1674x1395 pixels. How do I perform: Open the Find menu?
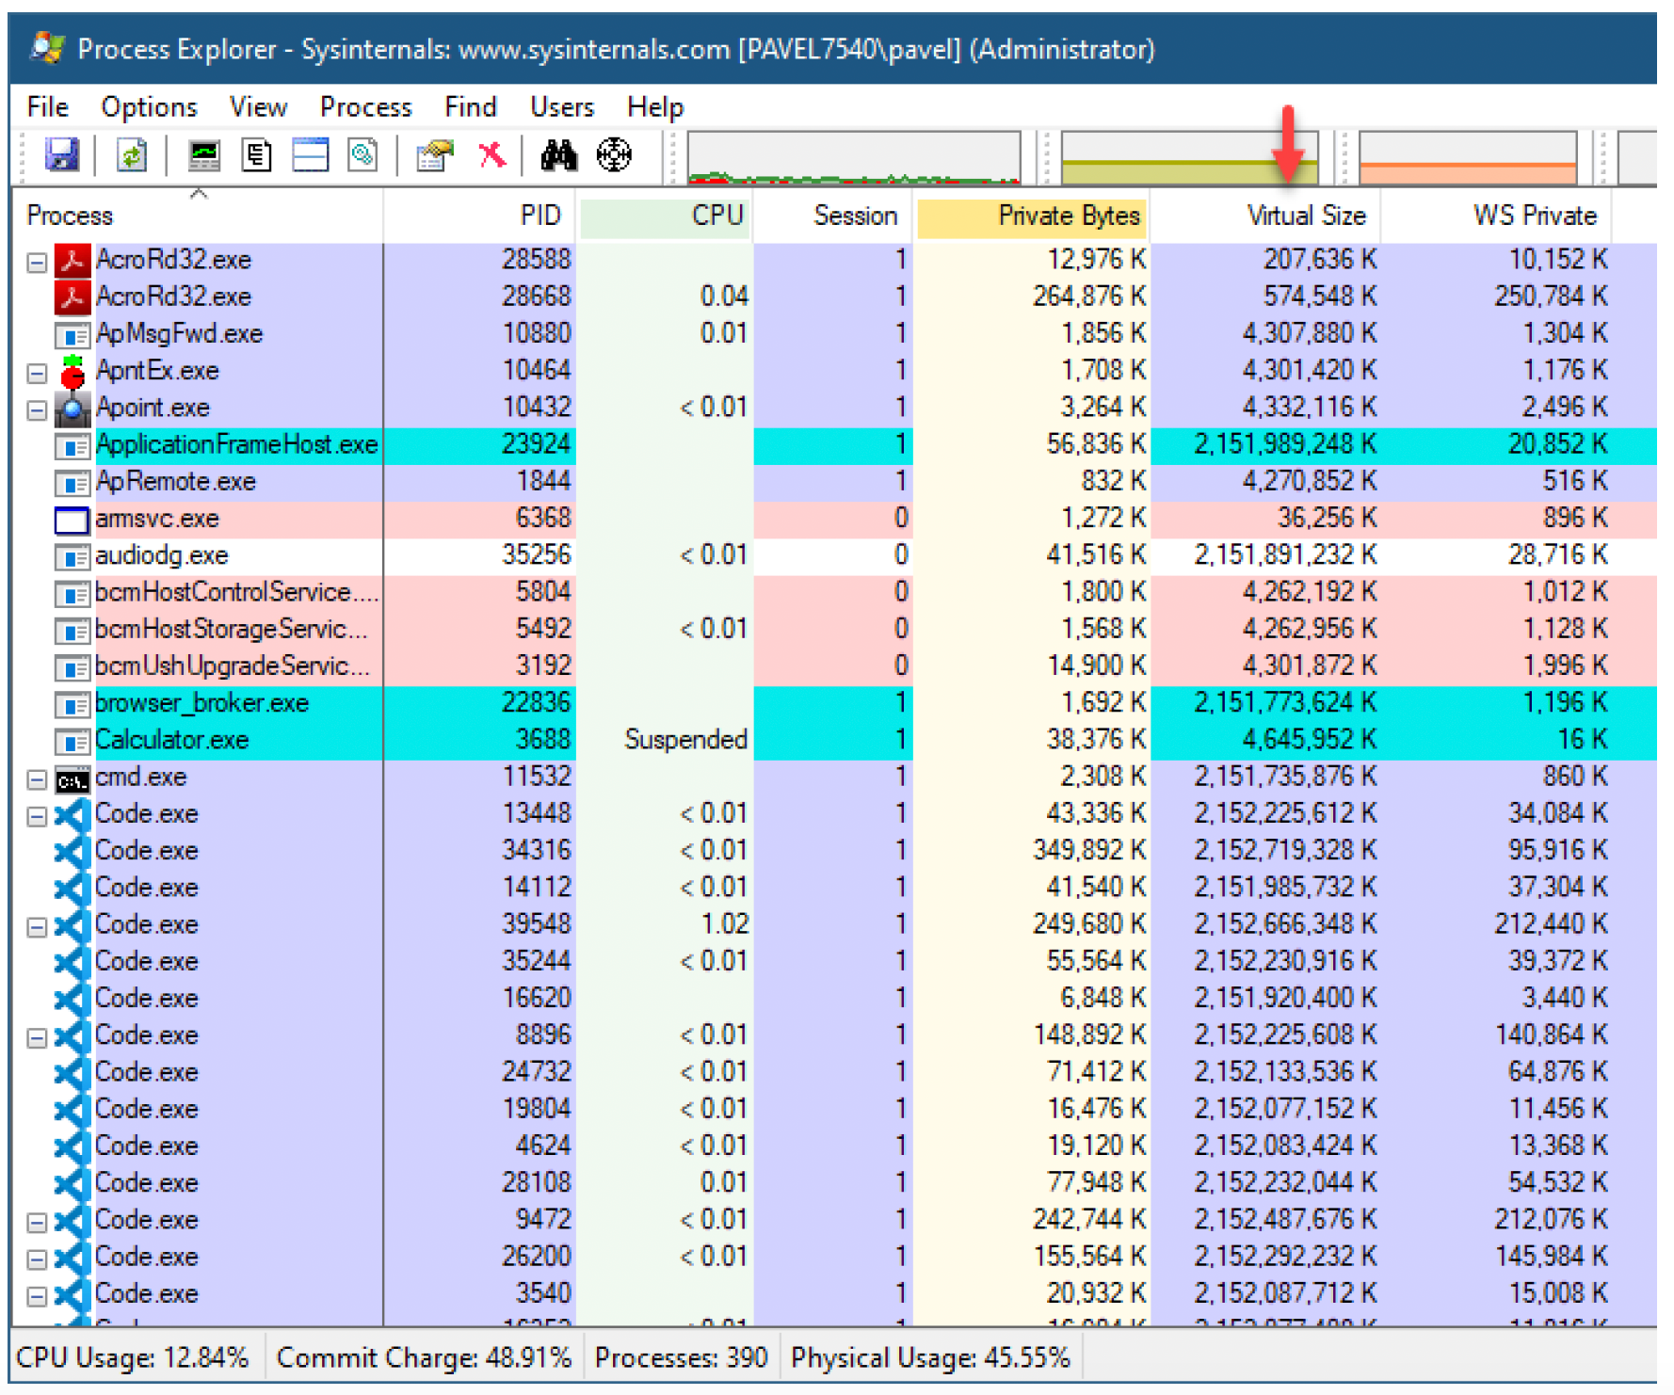[471, 107]
